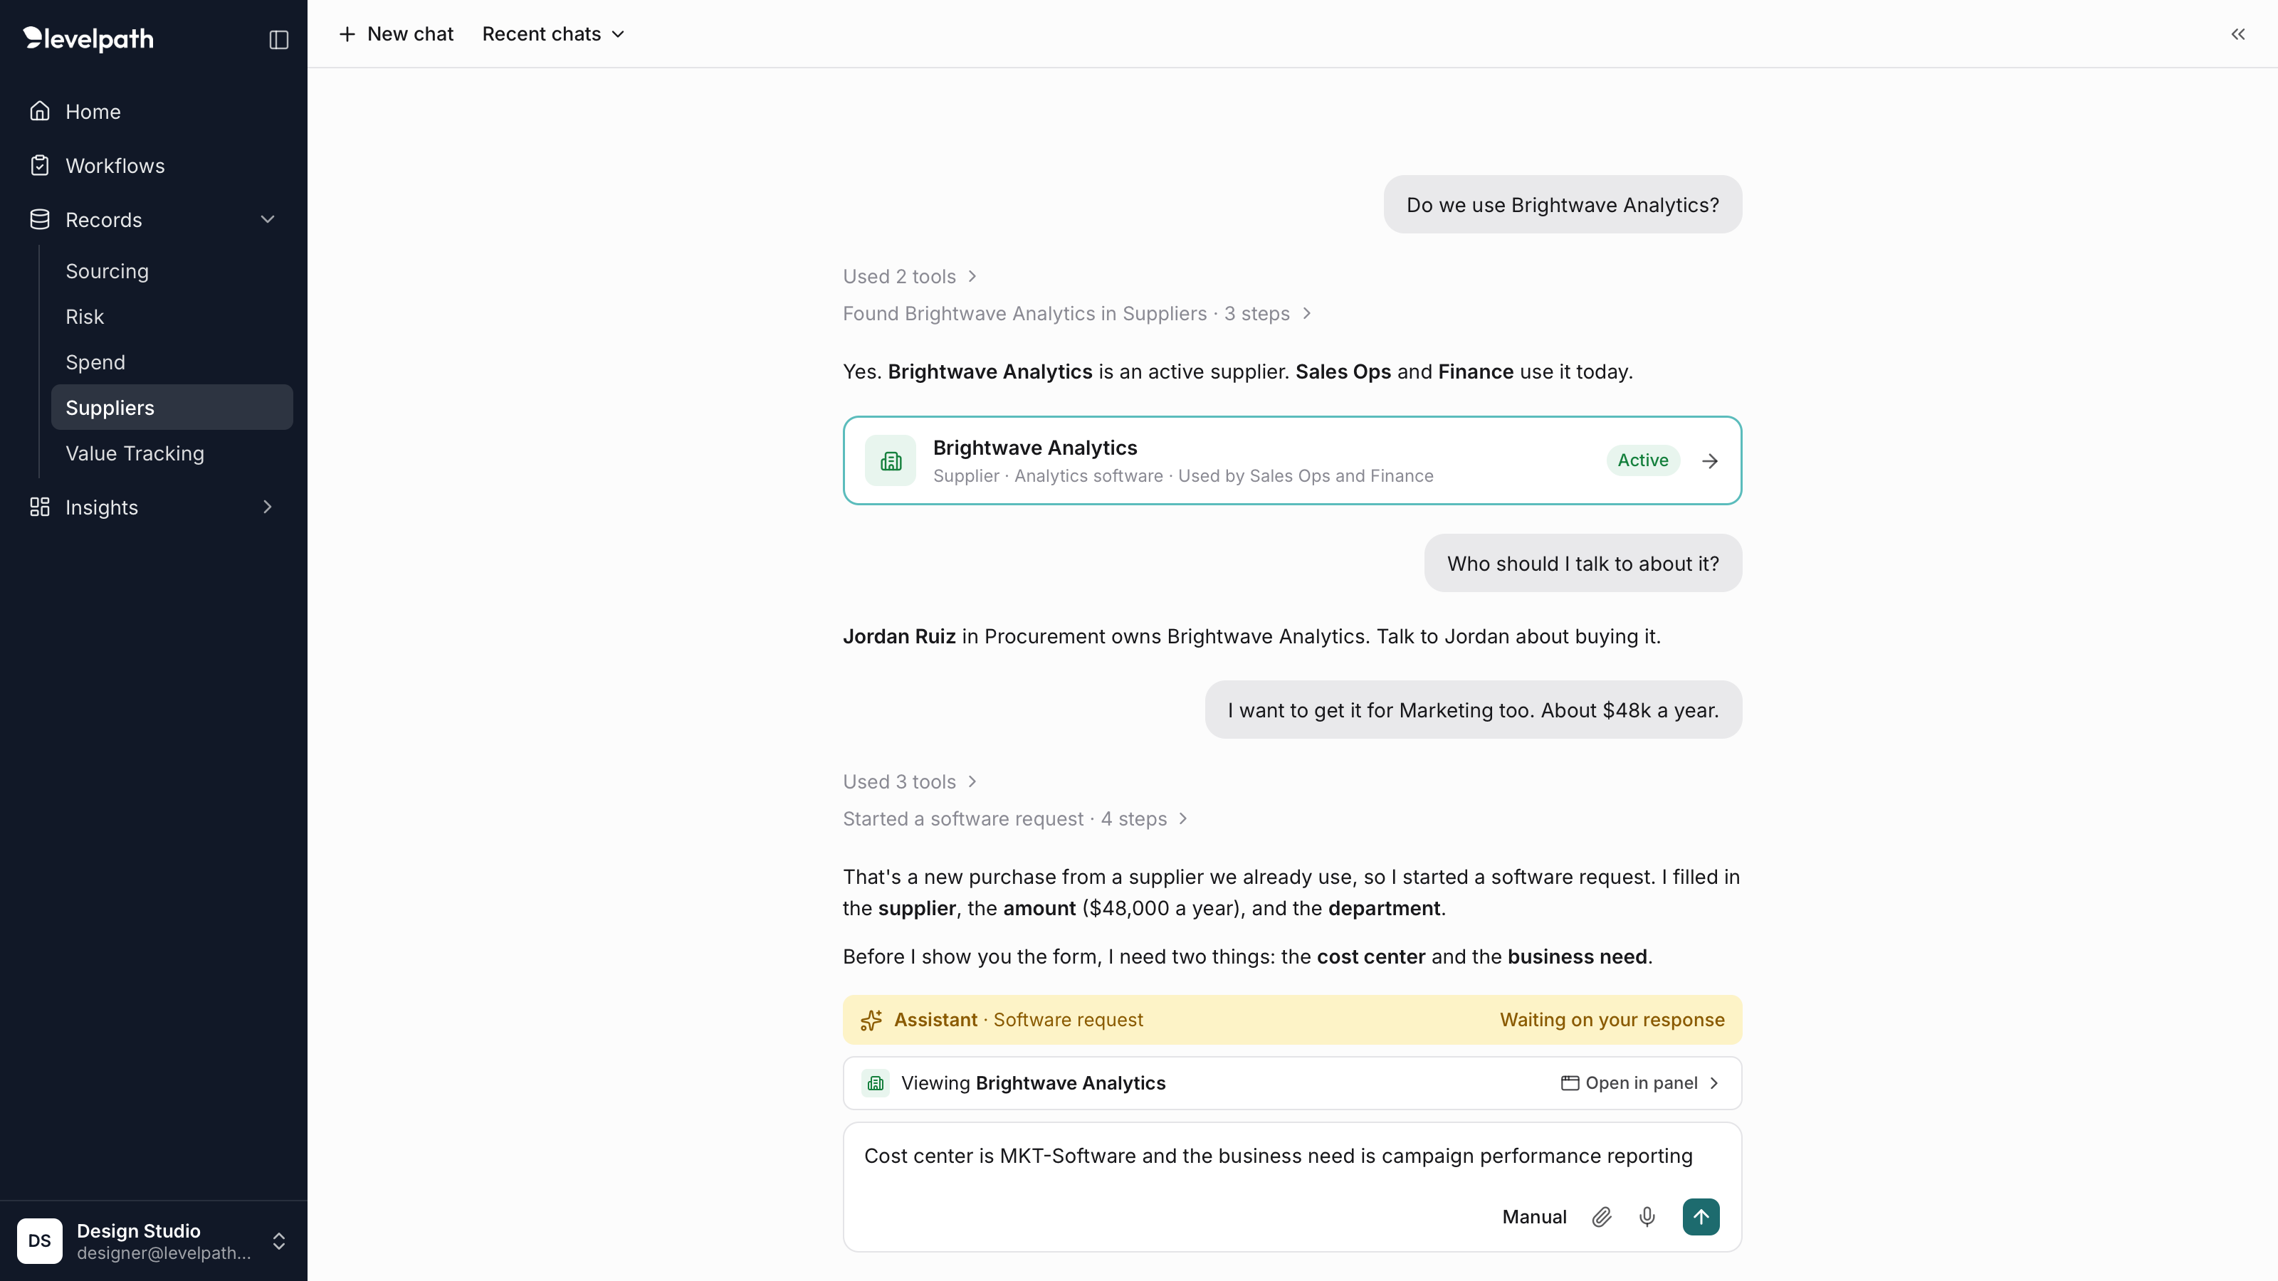Click the send message arrow button
The width and height of the screenshot is (2278, 1281).
[1701, 1216]
